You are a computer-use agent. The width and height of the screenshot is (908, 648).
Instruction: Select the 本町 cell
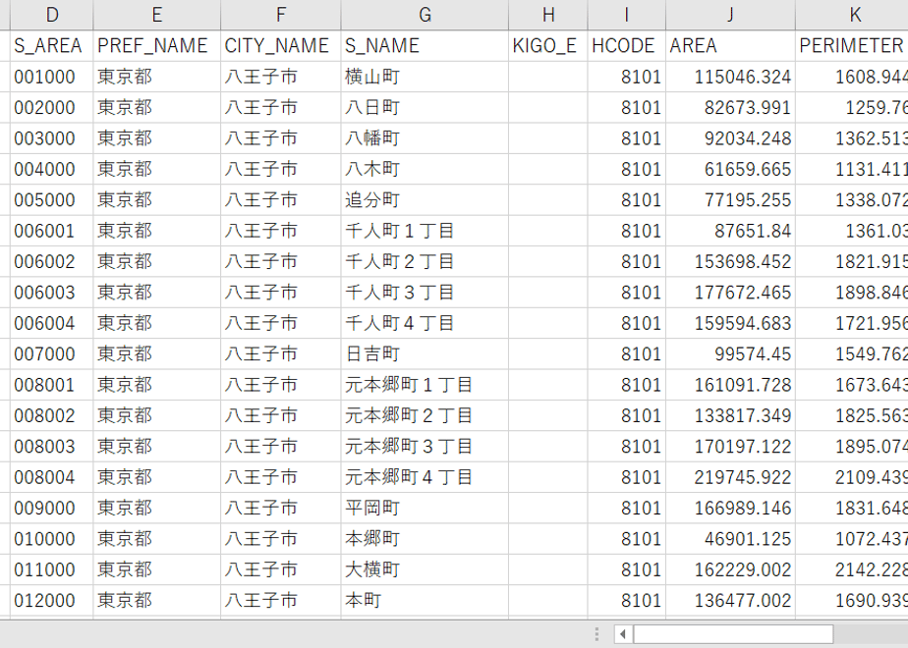point(425,600)
